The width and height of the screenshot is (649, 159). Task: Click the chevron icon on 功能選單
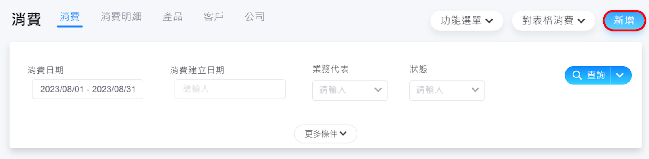point(489,21)
